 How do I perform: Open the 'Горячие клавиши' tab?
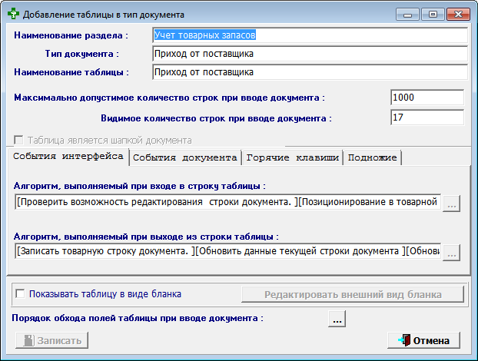[292, 157]
